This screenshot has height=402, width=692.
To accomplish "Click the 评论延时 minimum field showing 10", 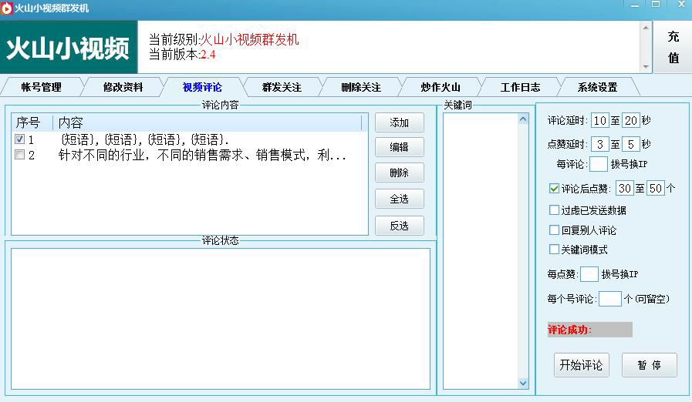I will [599, 120].
